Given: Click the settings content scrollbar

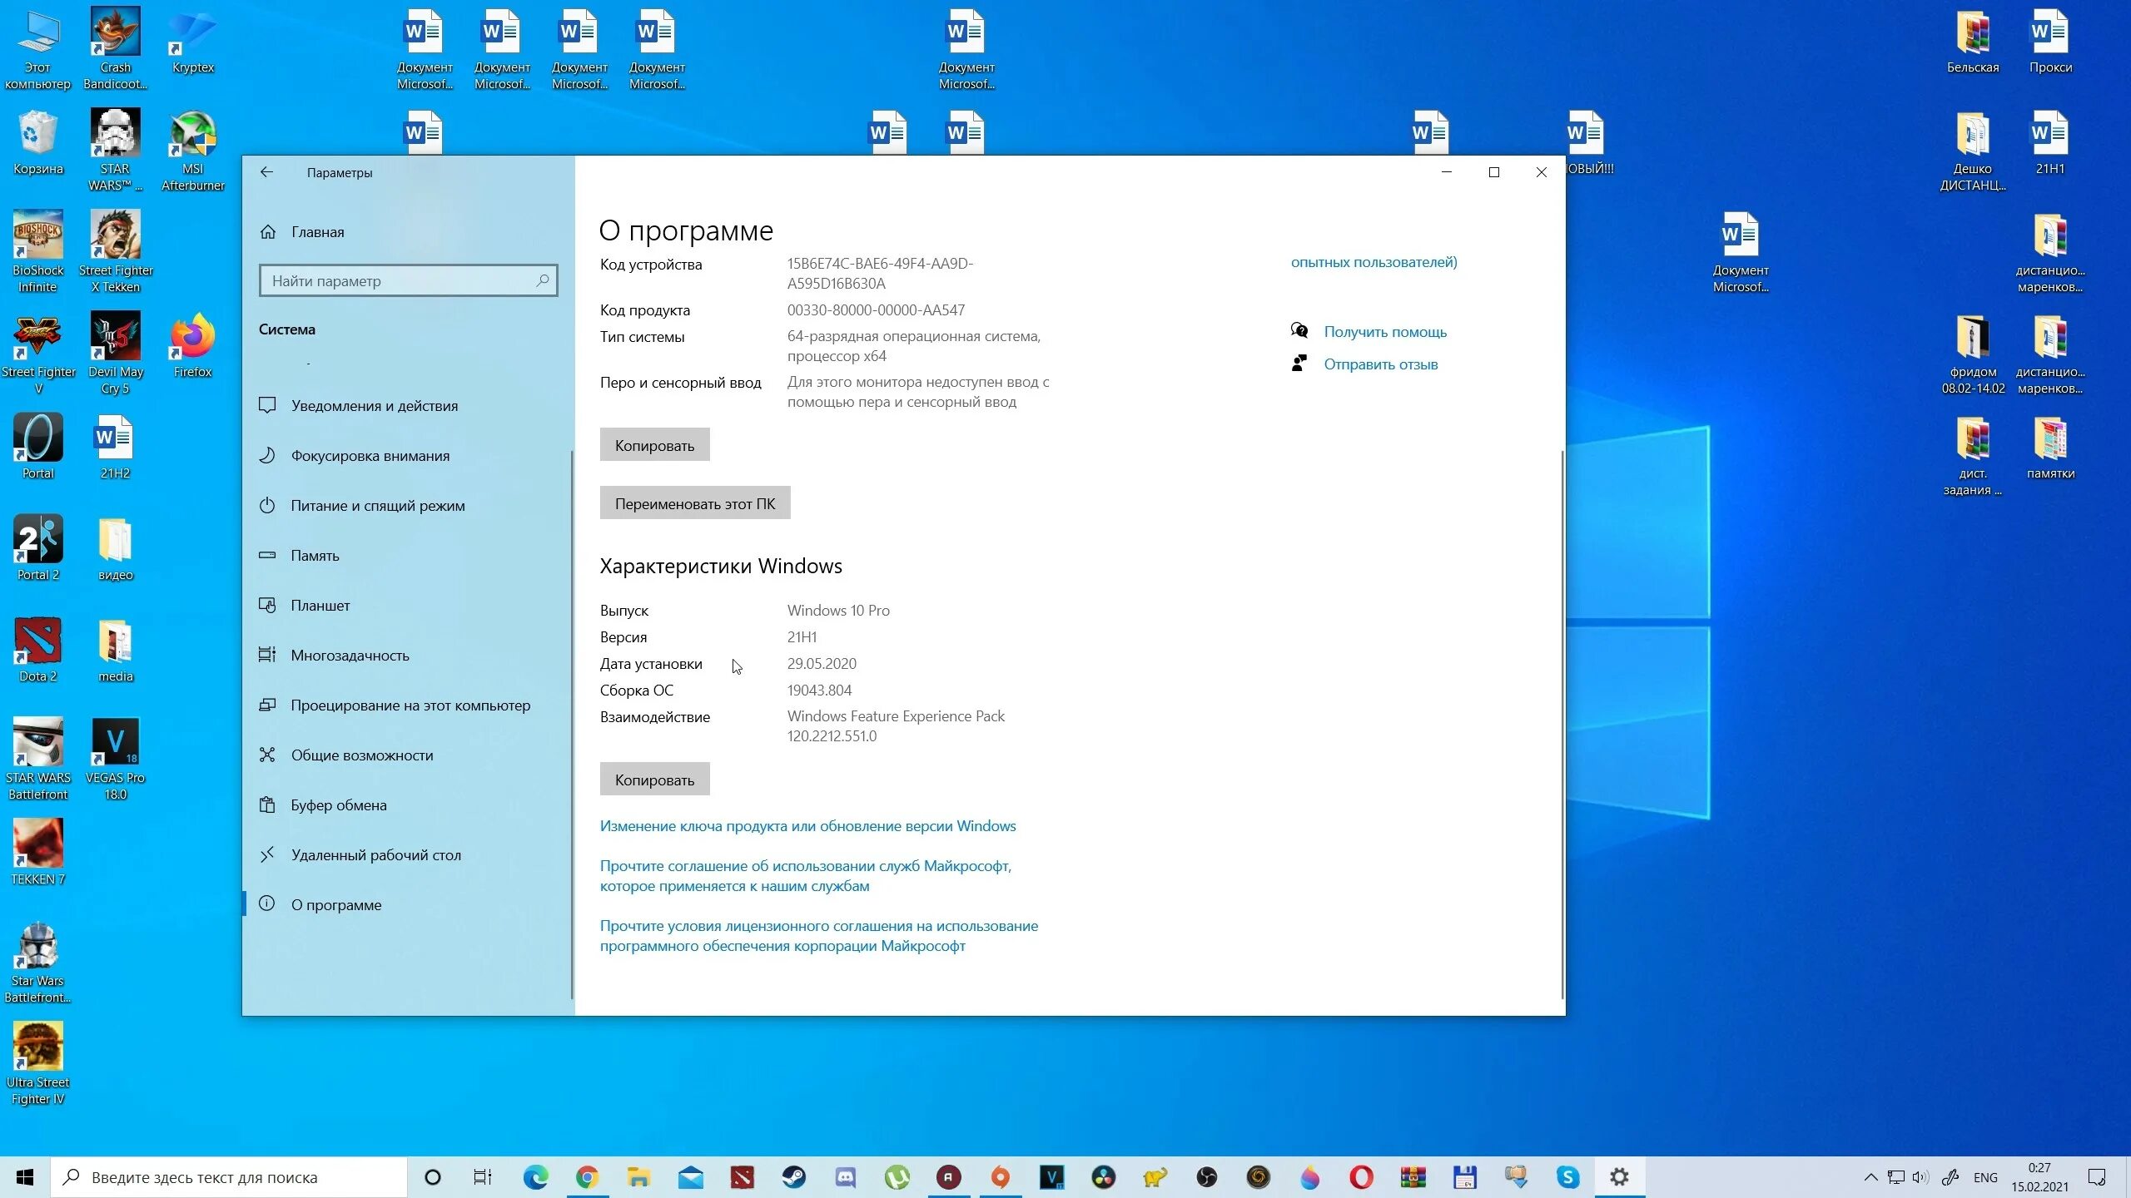Looking at the screenshot, I should click(1562, 724).
